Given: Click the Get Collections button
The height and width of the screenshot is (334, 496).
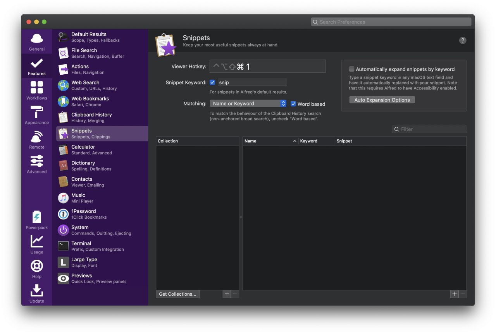Looking at the screenshot, I should (x=177, y=294).
